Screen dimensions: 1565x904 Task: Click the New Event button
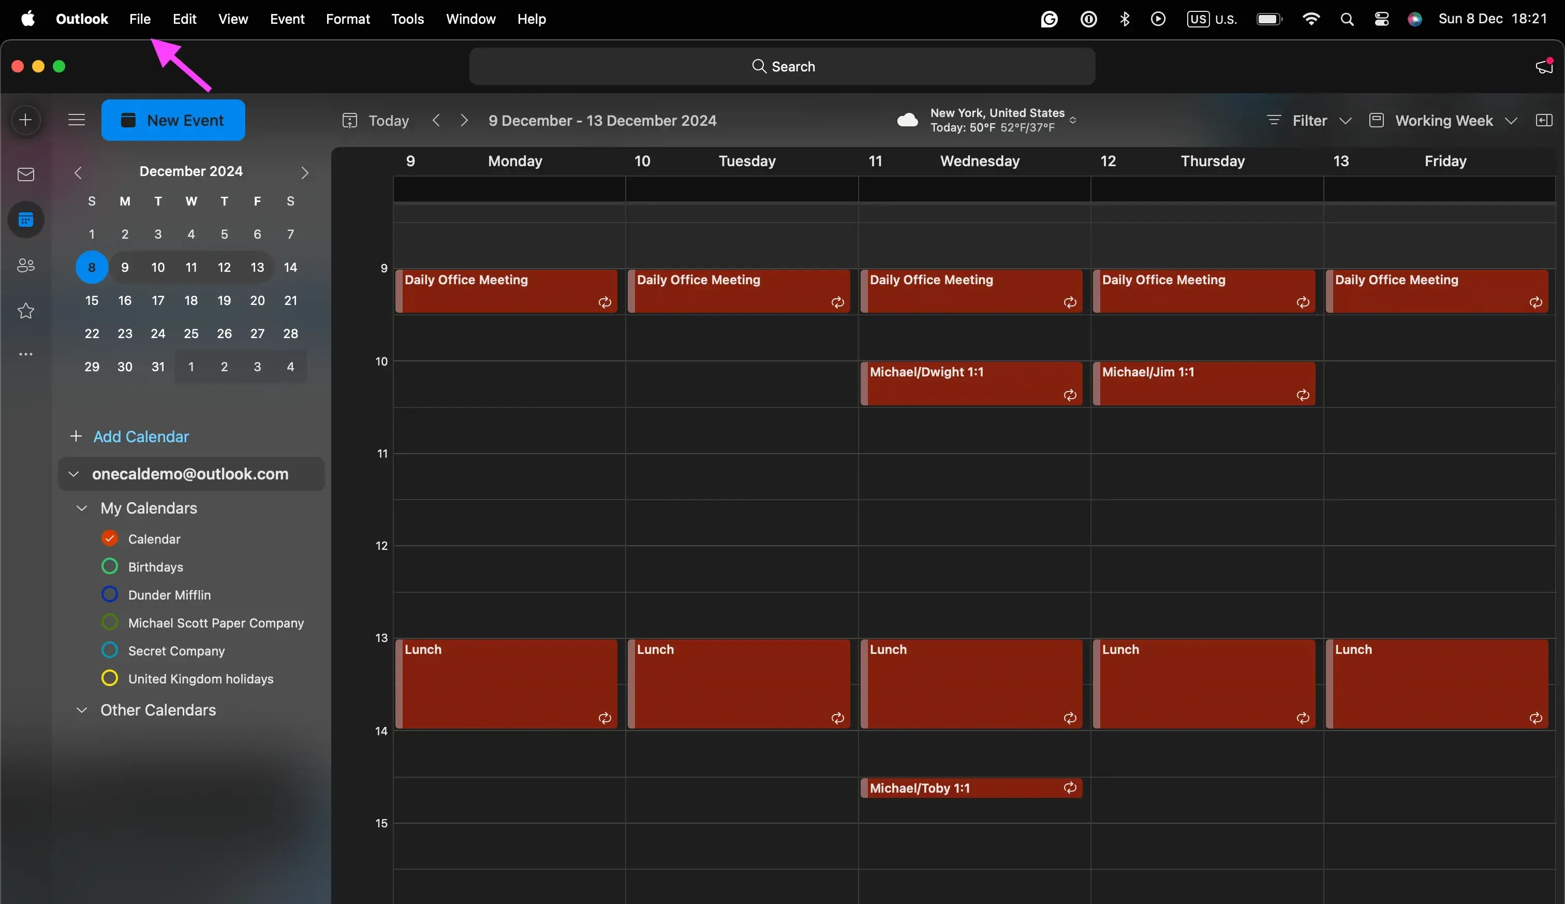[173, 121]
